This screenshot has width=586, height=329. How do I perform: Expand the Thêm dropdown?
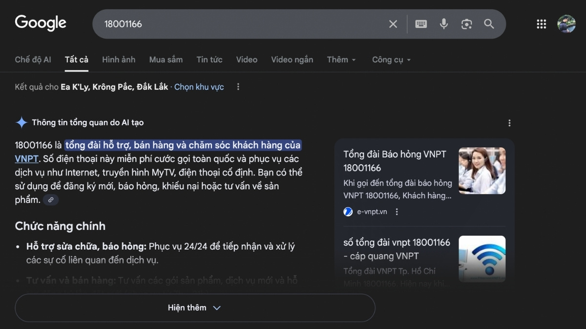click(341, 59)
